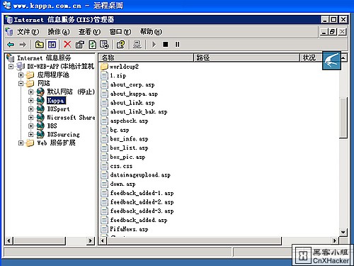Click the 1.zip file icon
Viewport: 354px width, 266px height.
(104, 76)
